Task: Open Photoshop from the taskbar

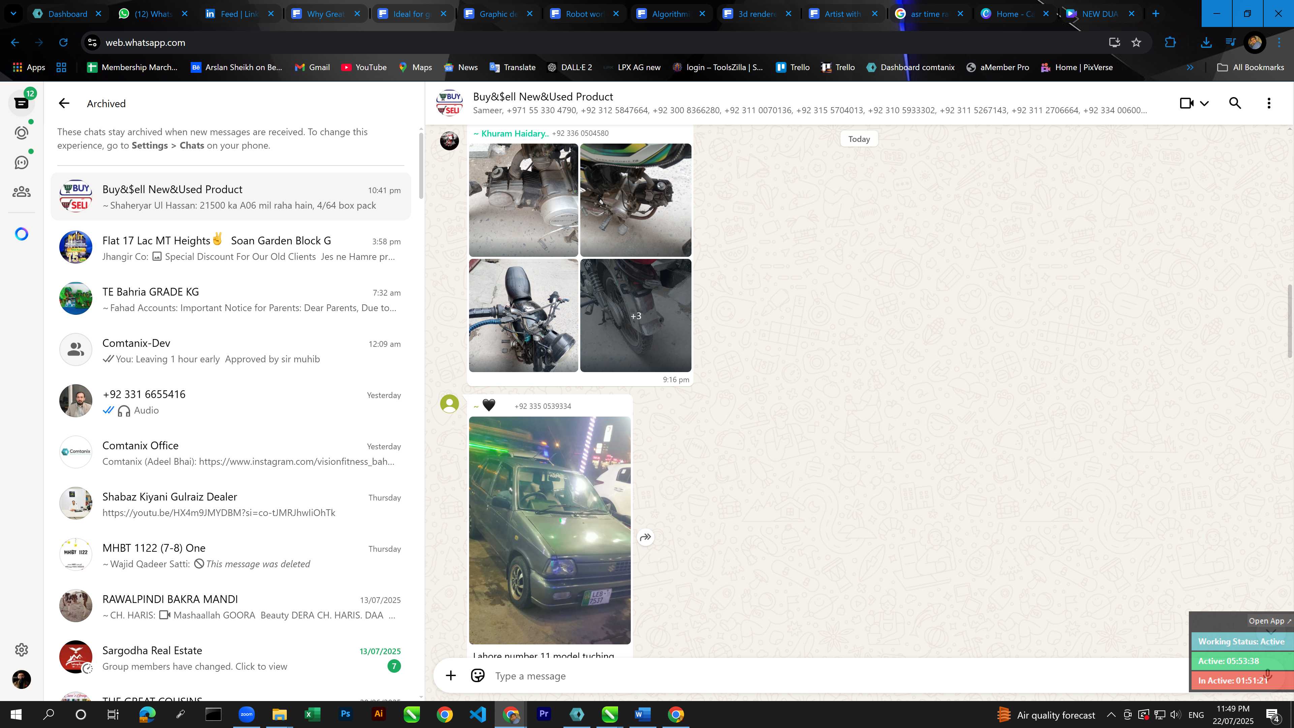Action: click(346, 715)
